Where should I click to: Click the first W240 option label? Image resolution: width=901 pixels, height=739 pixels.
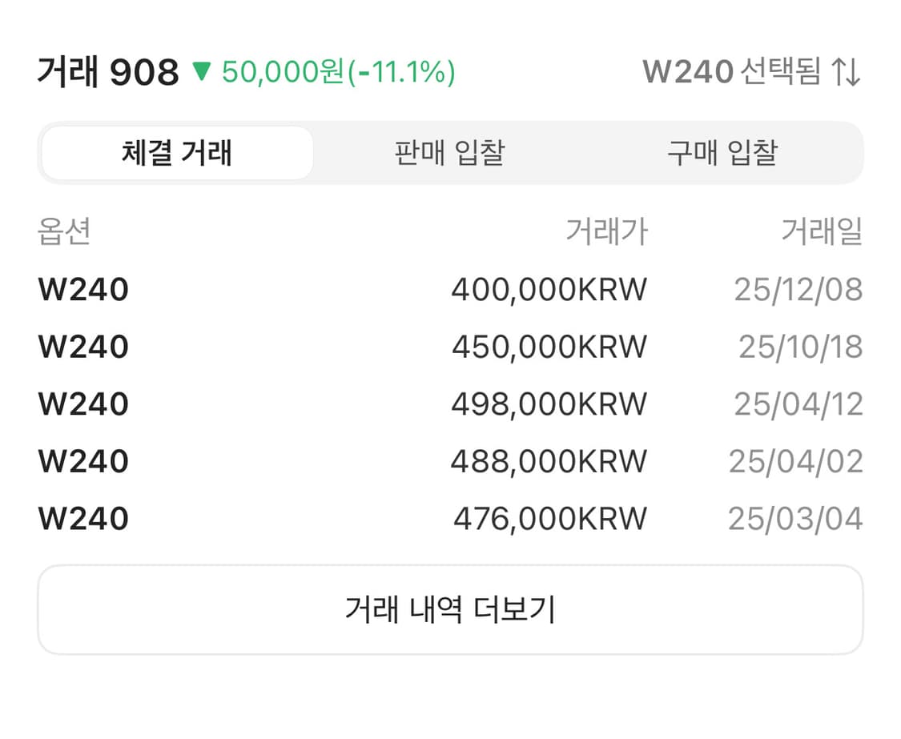(82, 289)
